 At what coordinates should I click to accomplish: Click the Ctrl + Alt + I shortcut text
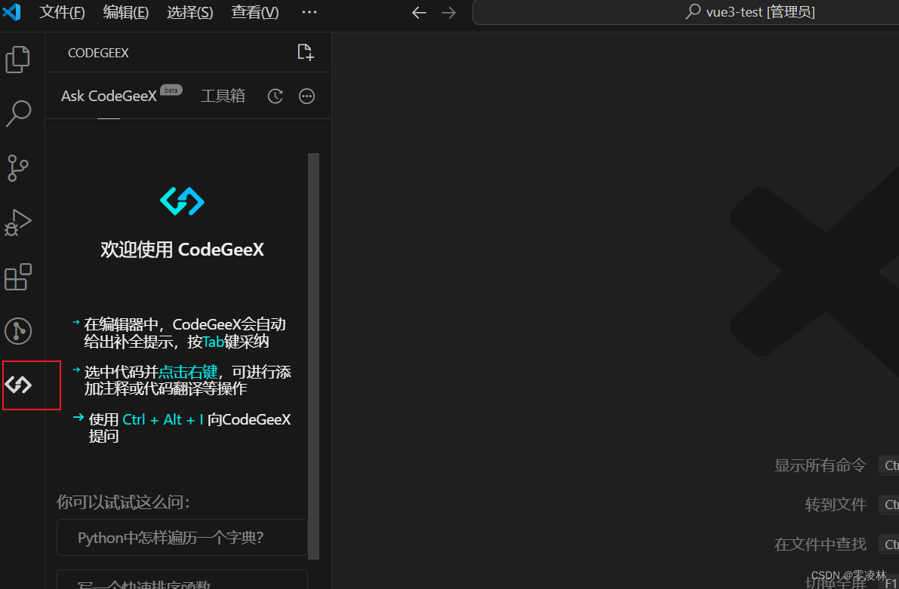tap(163, 419)
